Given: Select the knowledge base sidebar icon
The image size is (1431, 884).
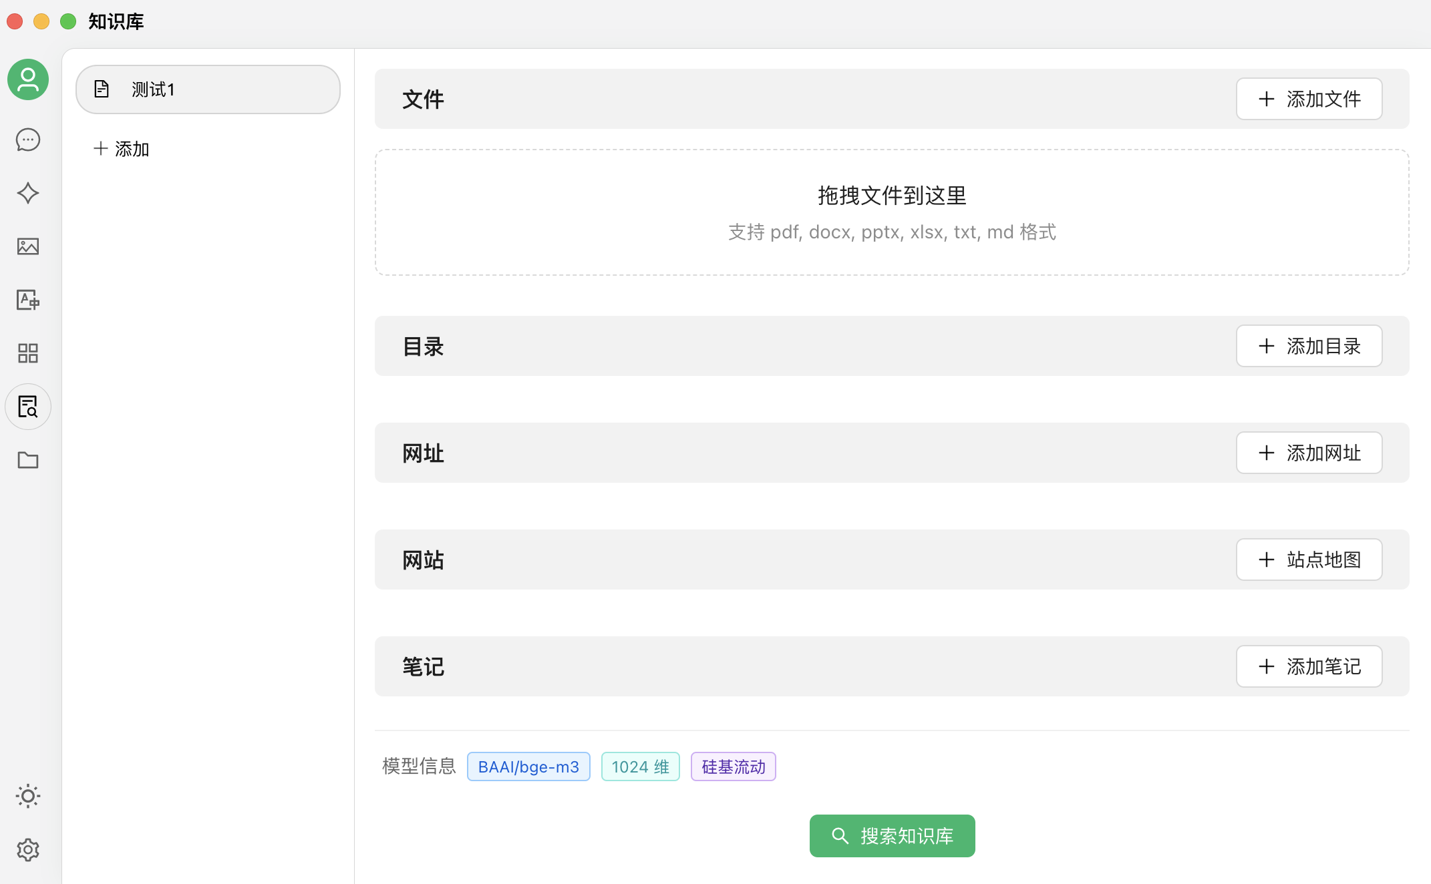Looking at the screenshot, I should pos(28,407).
